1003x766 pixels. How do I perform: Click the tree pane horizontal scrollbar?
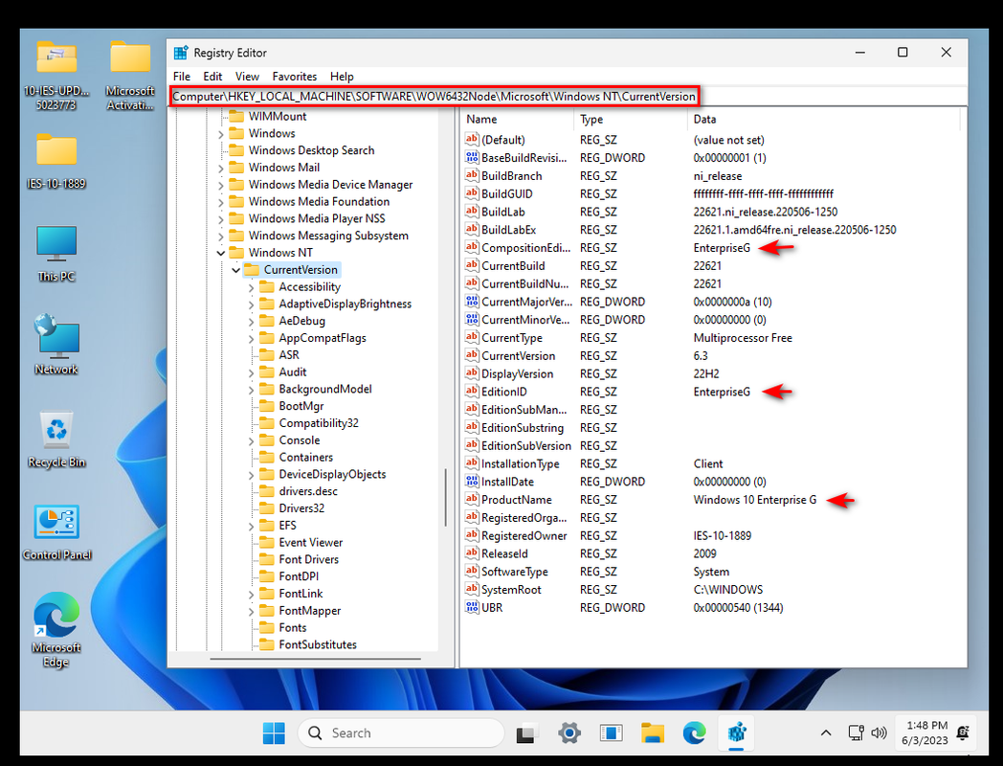316,659
